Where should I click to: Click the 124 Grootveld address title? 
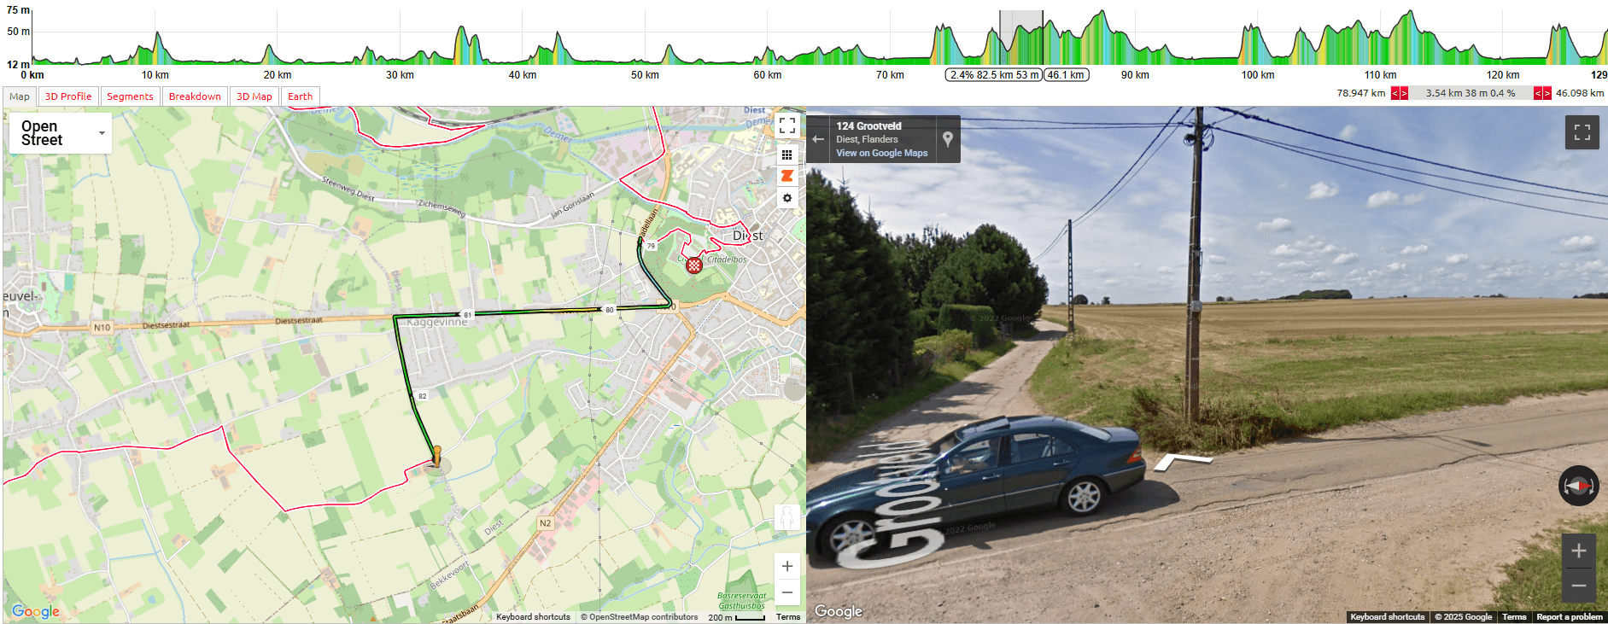868,126
